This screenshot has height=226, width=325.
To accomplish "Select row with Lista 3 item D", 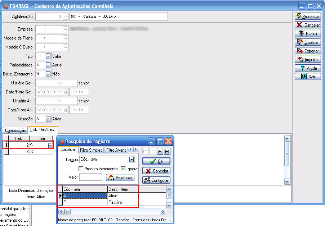I will point(29,152).
